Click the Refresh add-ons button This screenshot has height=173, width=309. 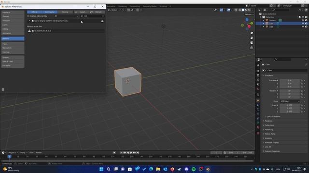pos(97,12)
